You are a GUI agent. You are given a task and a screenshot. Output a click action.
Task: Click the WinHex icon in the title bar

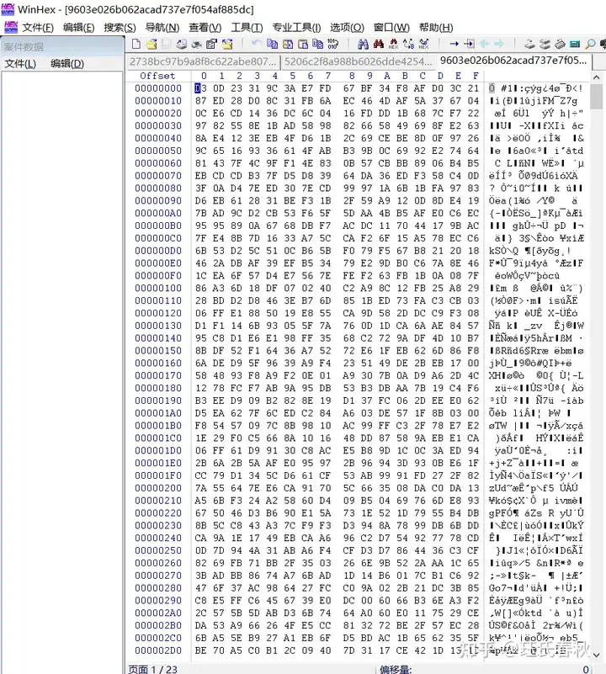(x=8, y=8)
